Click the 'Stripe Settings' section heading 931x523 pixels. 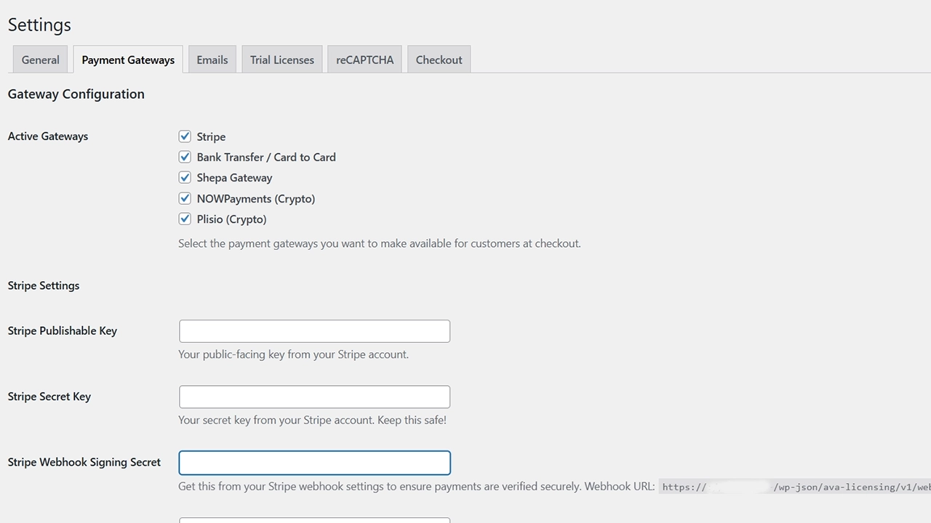click(44, 285)
